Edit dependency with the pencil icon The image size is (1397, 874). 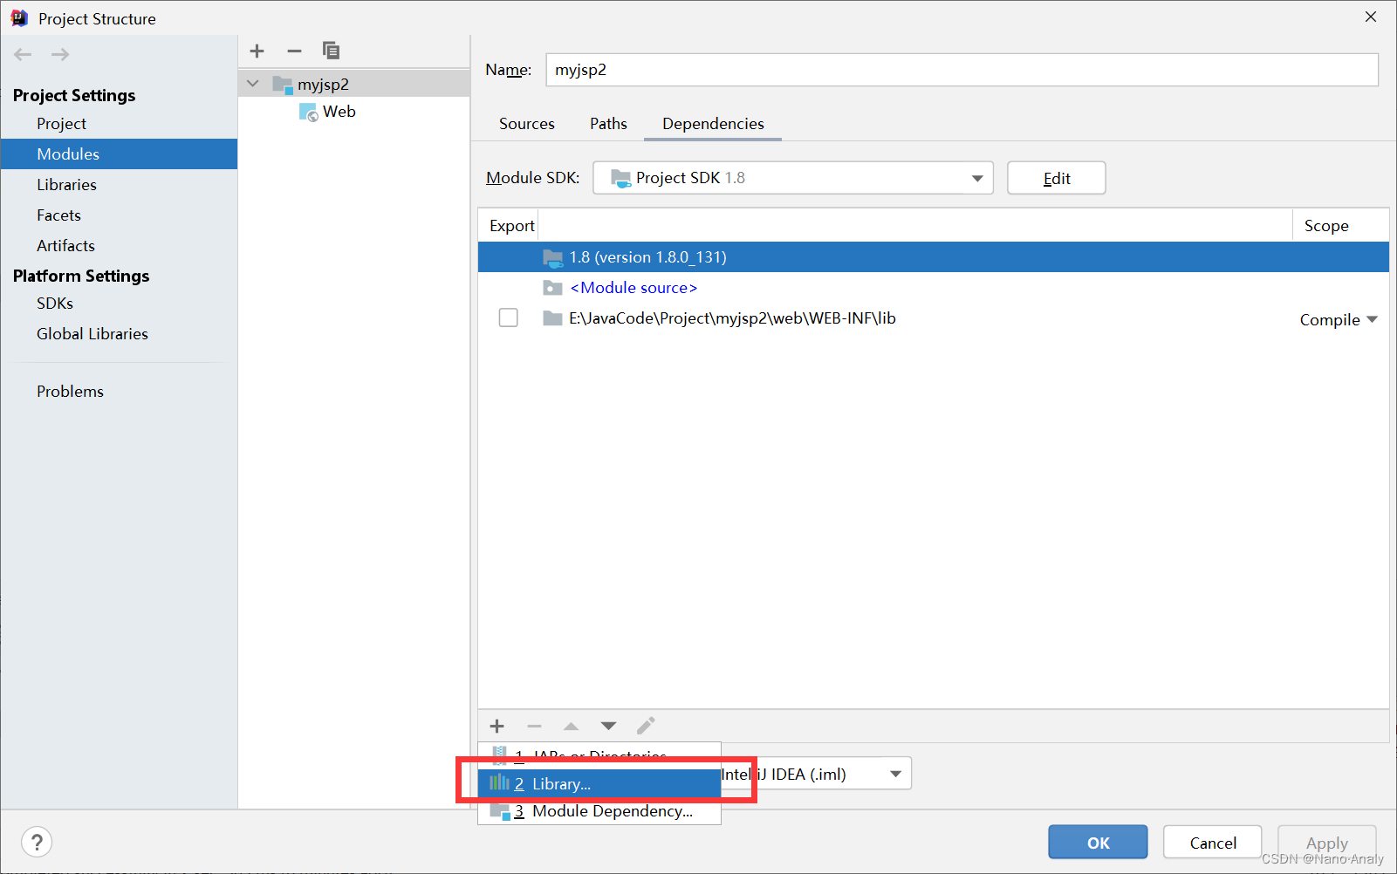(646, 726)
